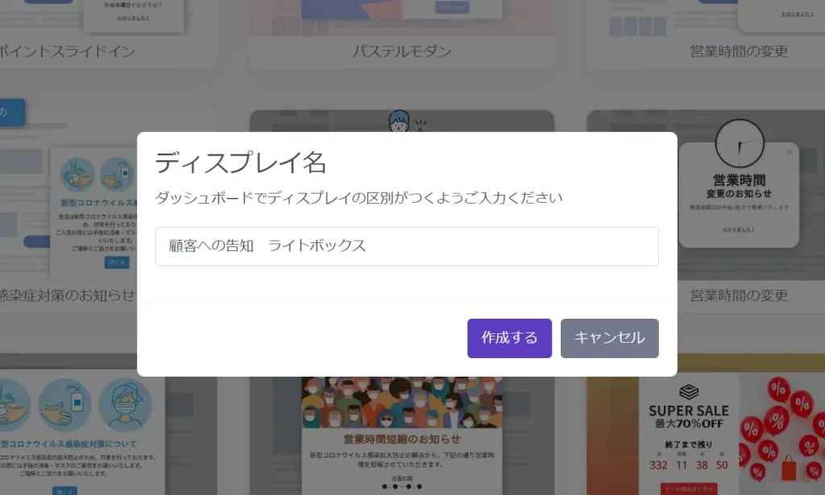This screenshot has height=495, width=825.
Task: Click the sanitizer bottle icon in the bottom-left template
Action: tap(64, 406)
